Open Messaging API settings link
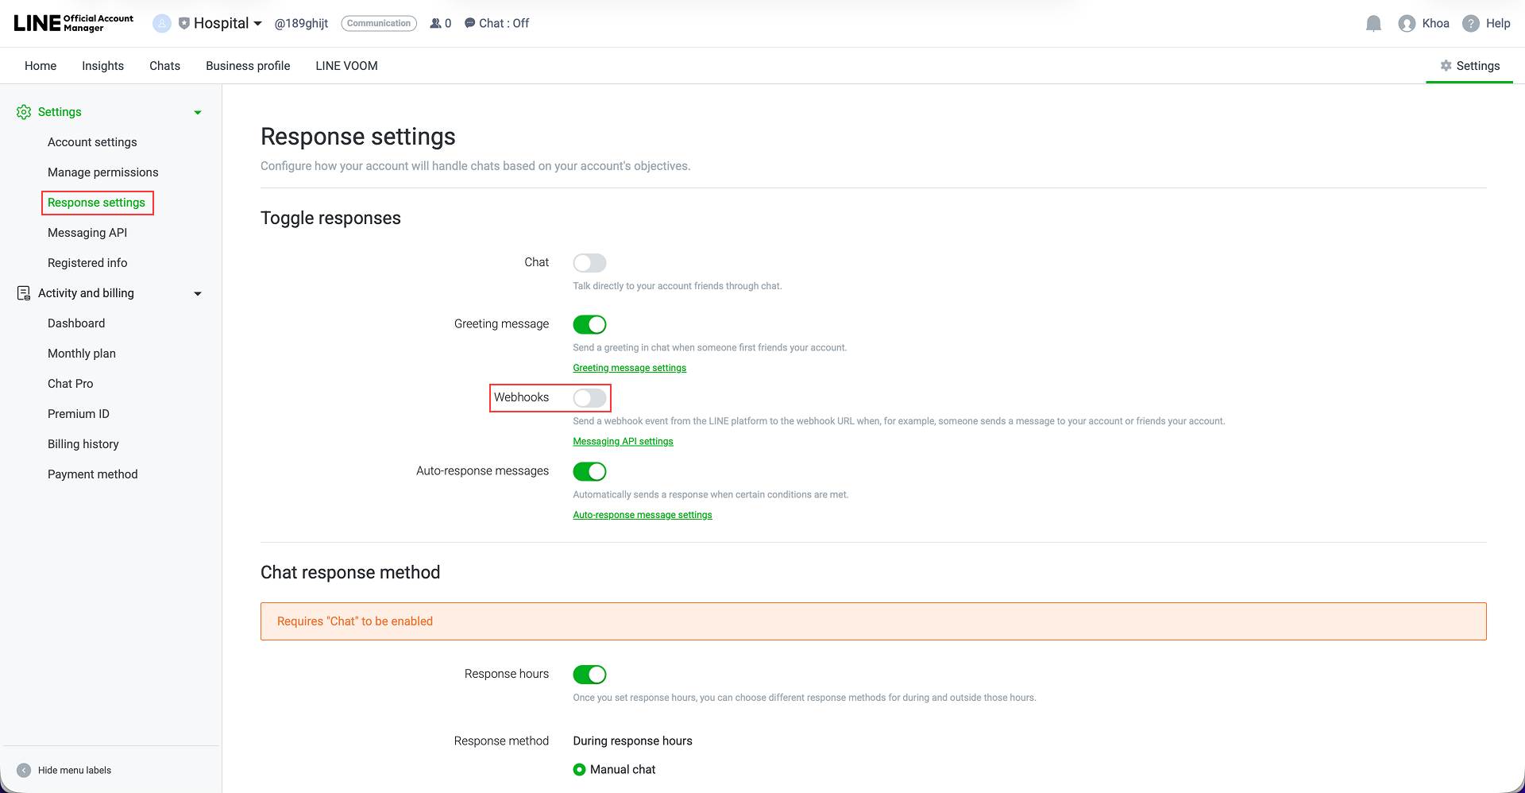Screen dimensions: 1525x793 pos(623,441)
